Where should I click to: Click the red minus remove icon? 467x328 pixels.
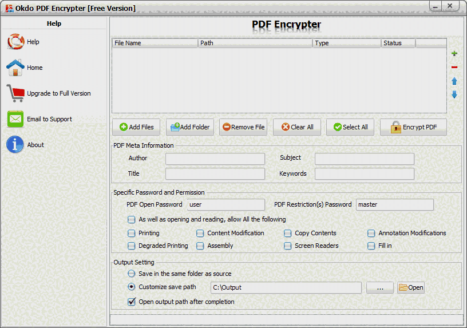454,68
